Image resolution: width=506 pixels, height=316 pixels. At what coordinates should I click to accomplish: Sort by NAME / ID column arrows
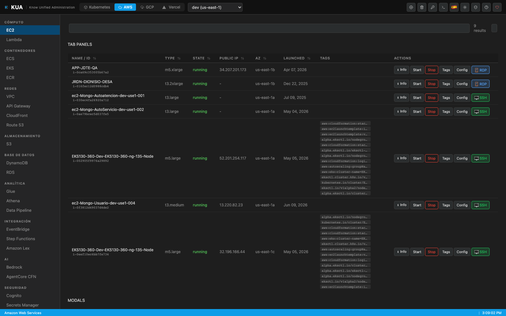pyautogui.click(x=95, y=58)
